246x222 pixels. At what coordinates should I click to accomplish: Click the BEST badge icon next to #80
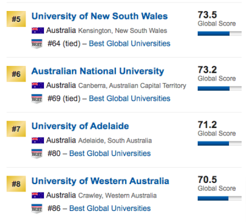(37, 154)
